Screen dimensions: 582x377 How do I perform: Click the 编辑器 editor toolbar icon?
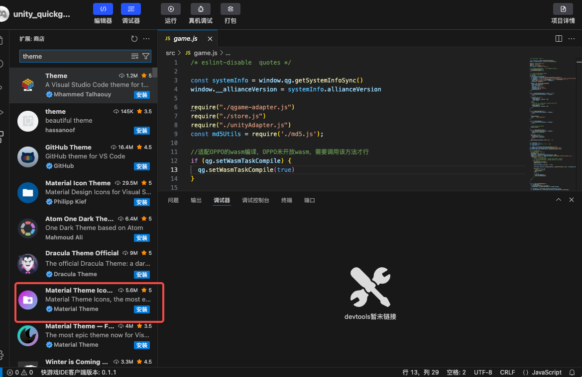103,9
